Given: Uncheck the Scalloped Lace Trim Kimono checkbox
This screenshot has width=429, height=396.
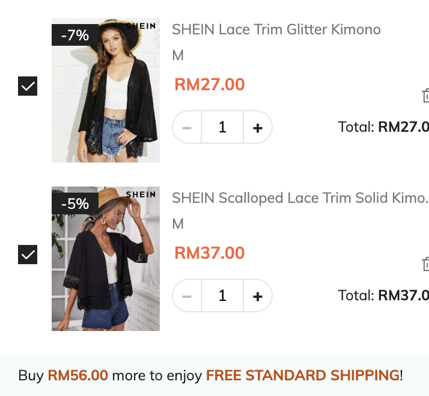Looking at the screenshot, I should point(28,255).
